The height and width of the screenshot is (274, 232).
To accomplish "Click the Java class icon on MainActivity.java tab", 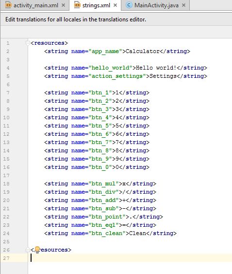I will (x=129, y=5).
